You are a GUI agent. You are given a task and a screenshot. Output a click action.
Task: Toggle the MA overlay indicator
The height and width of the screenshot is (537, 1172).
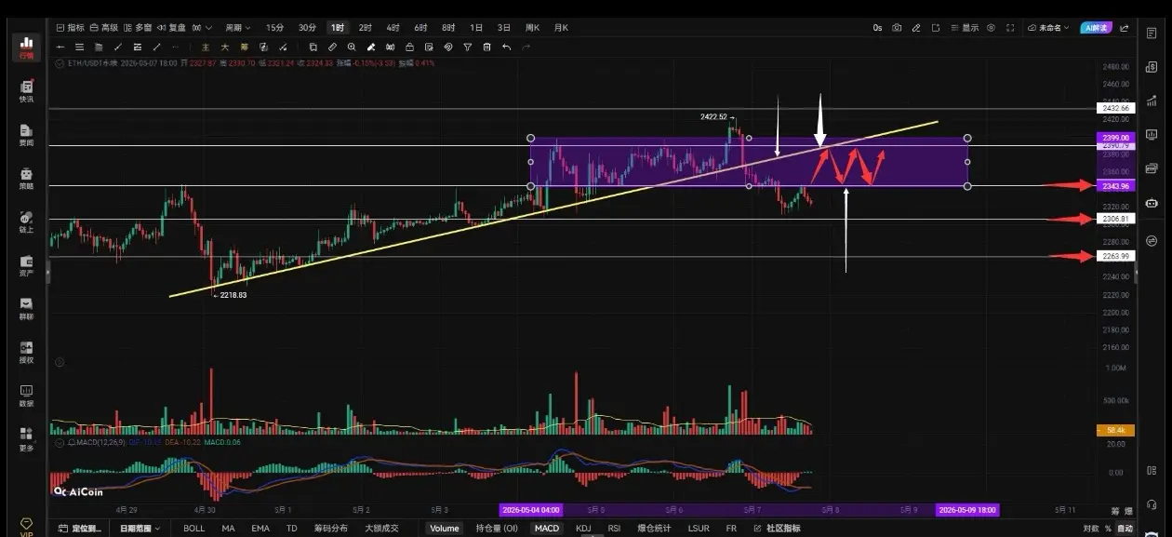(228, 528)
